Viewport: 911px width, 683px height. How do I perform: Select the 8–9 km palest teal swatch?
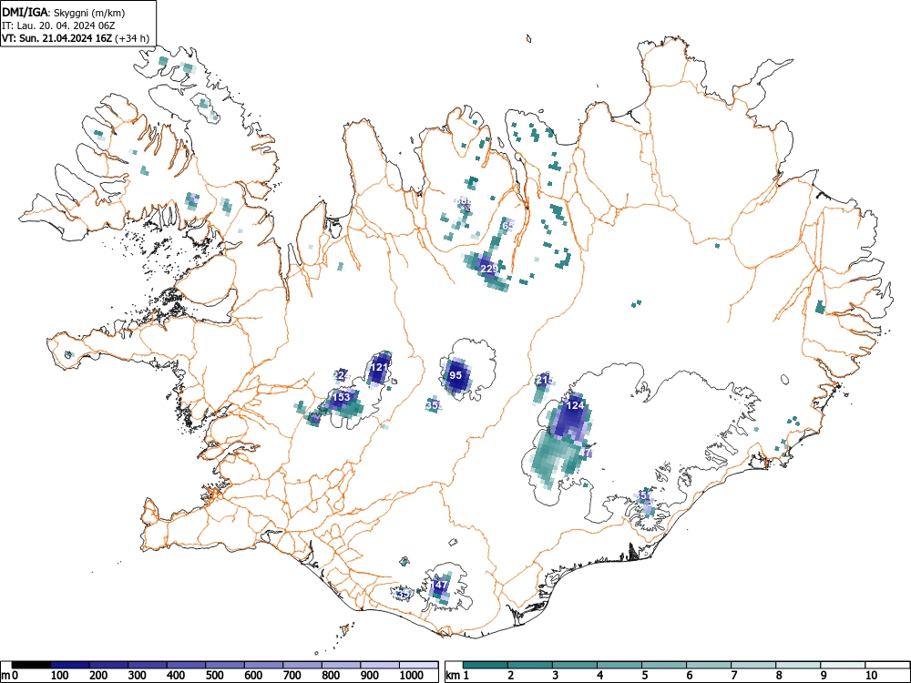coord(798,665)
